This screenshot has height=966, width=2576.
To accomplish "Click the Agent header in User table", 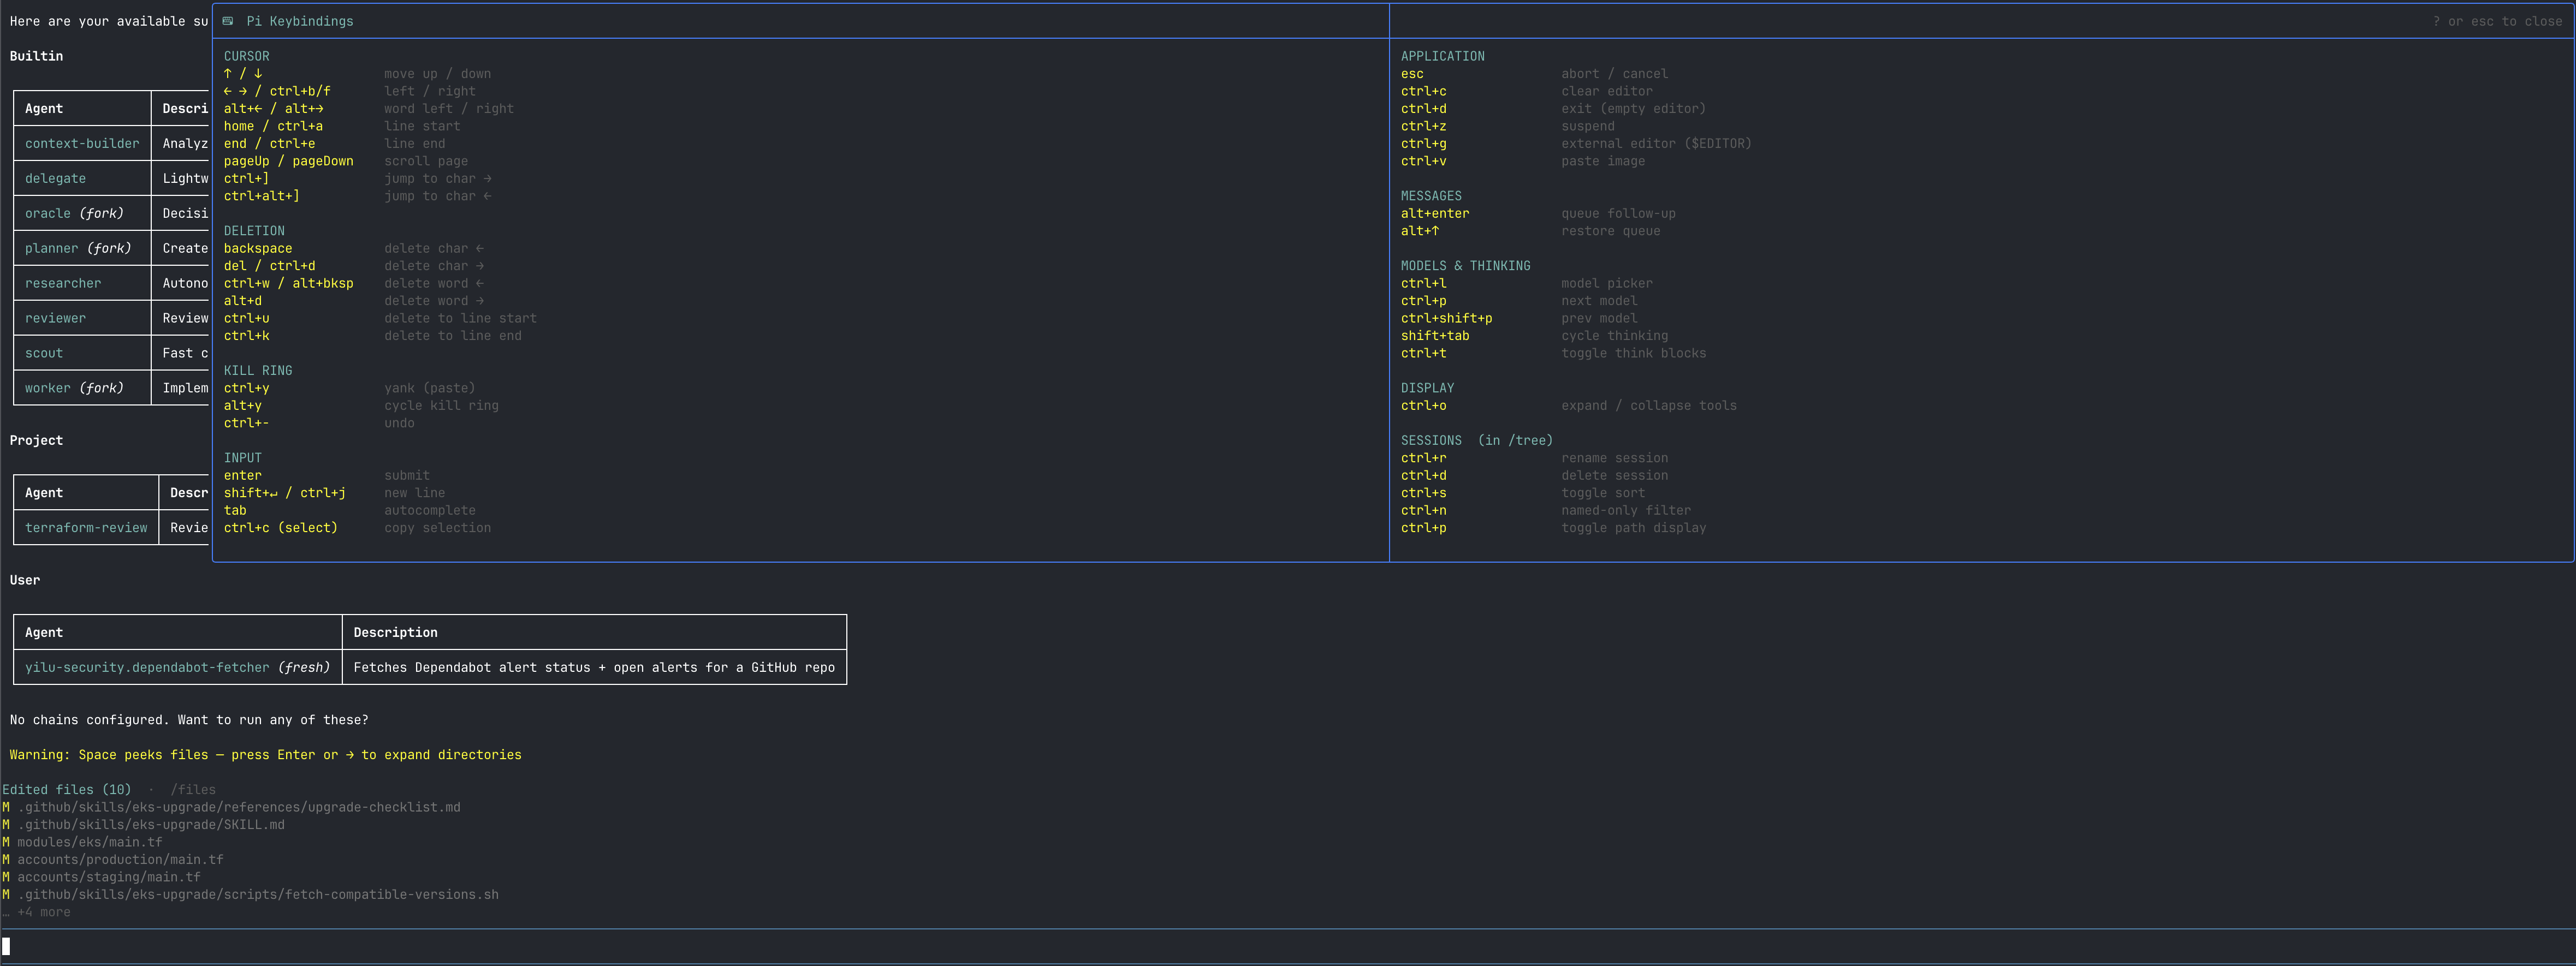I will pos(44,632).
